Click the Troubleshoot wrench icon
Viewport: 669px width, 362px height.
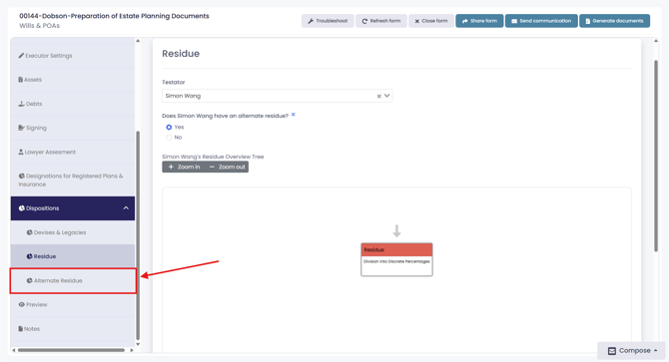coord(311,21)
